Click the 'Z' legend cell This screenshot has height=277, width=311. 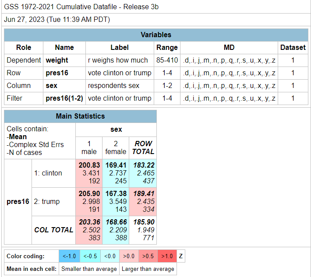(x=181, y=256)
